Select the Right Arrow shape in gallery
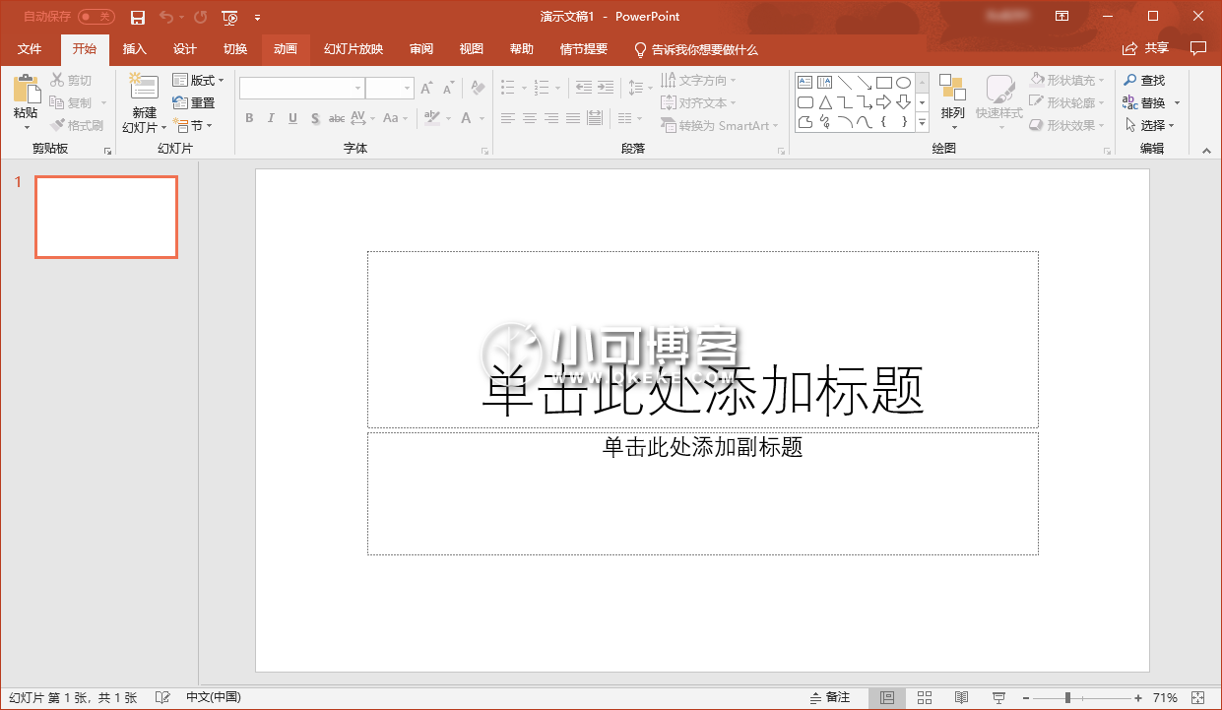The width and height of the screenshot is (1222, 710). point(884,102)
